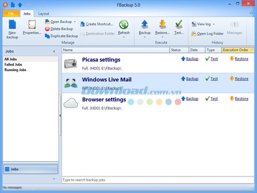Image resolution: width=257 pixels, height=193 pixels.
Task: Click the No messages status bar text
Action: click(12, 187)
